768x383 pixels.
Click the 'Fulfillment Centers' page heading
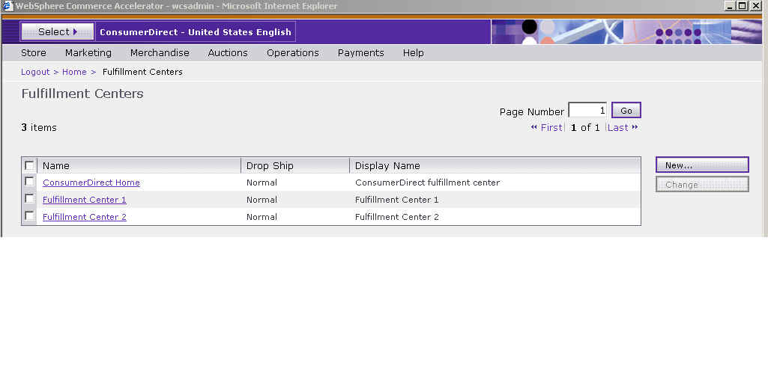pyautogui.click(x=82, y=94)
